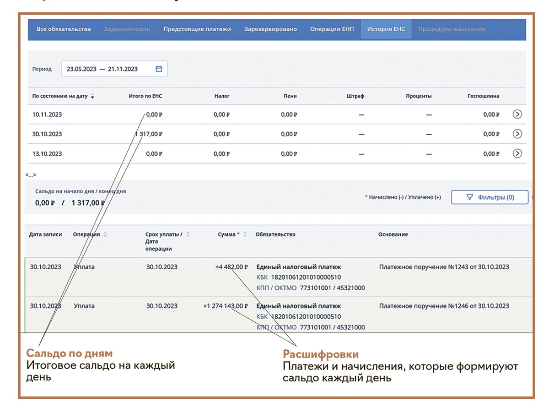Image resolution: width=549 pixels, height=413 pixels.
Task: Click the КБК link in second payment
Action: (262, 316)
